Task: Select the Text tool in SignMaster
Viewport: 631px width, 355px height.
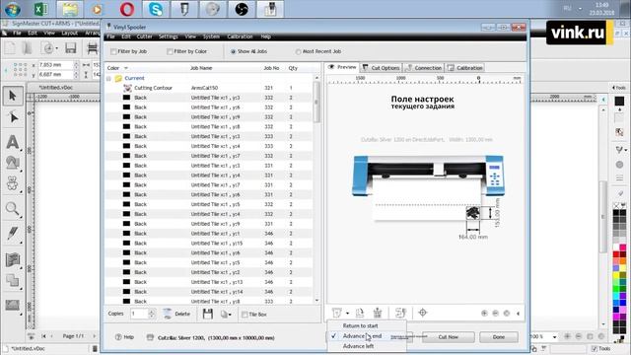Action: [x=13, y=142]
